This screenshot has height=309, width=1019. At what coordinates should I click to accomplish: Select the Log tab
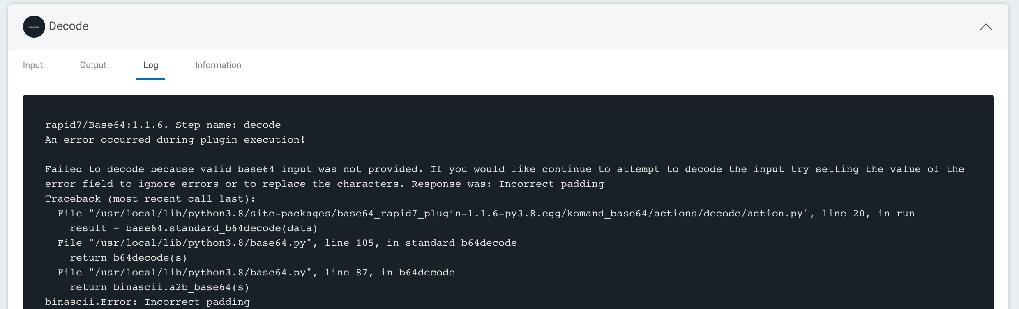[150, 65]
